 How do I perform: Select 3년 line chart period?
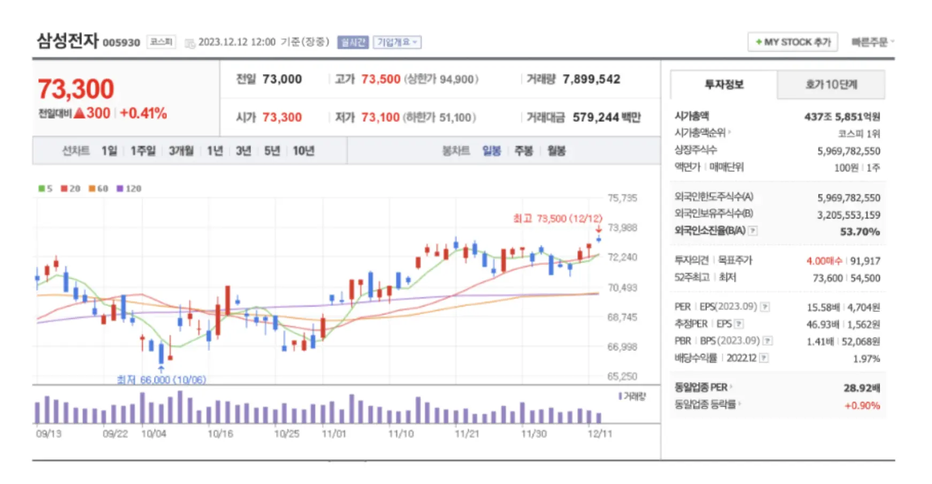point(243,151)
